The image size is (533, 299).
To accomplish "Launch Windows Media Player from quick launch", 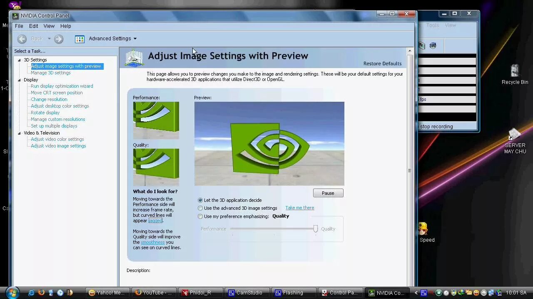I will click(x=60, y=293).
